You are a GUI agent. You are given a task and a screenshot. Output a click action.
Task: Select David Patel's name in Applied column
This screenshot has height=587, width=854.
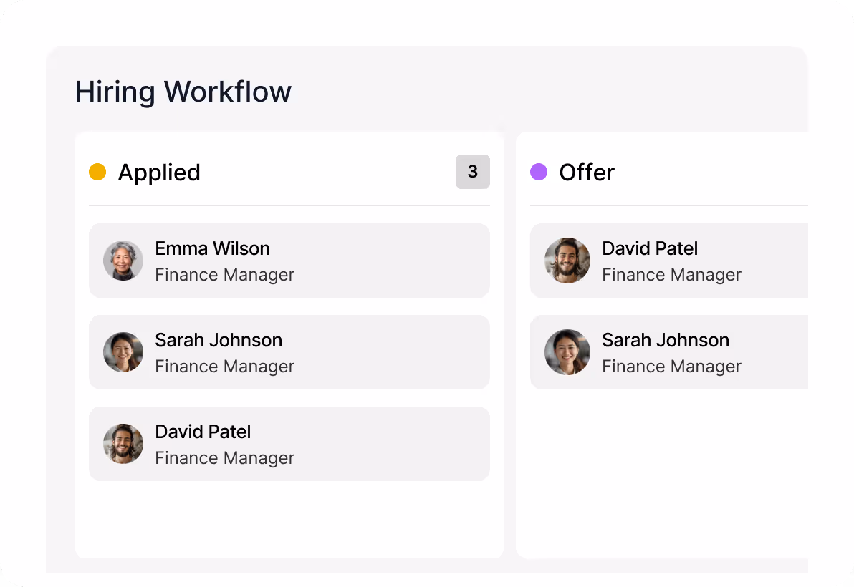(x=203, y=432)
